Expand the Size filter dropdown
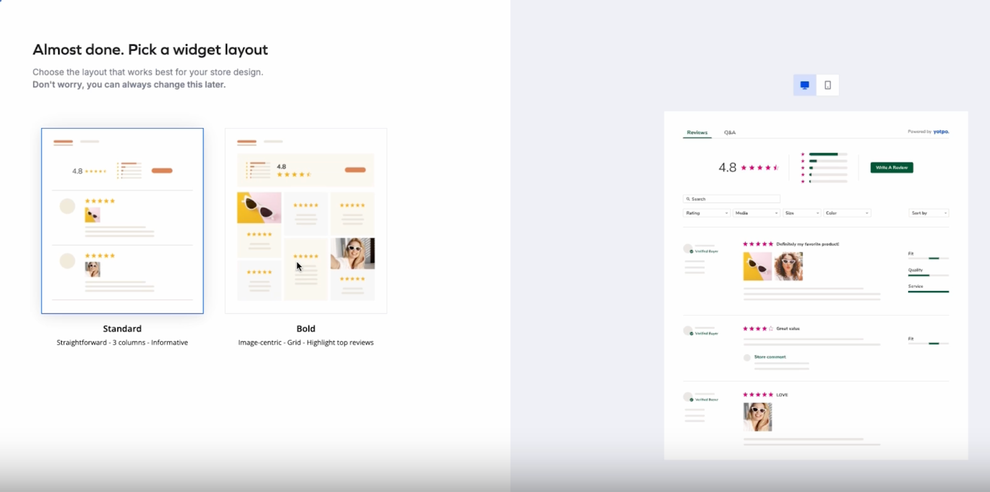The height and width of the screenshot is (492, 990). 802,213
